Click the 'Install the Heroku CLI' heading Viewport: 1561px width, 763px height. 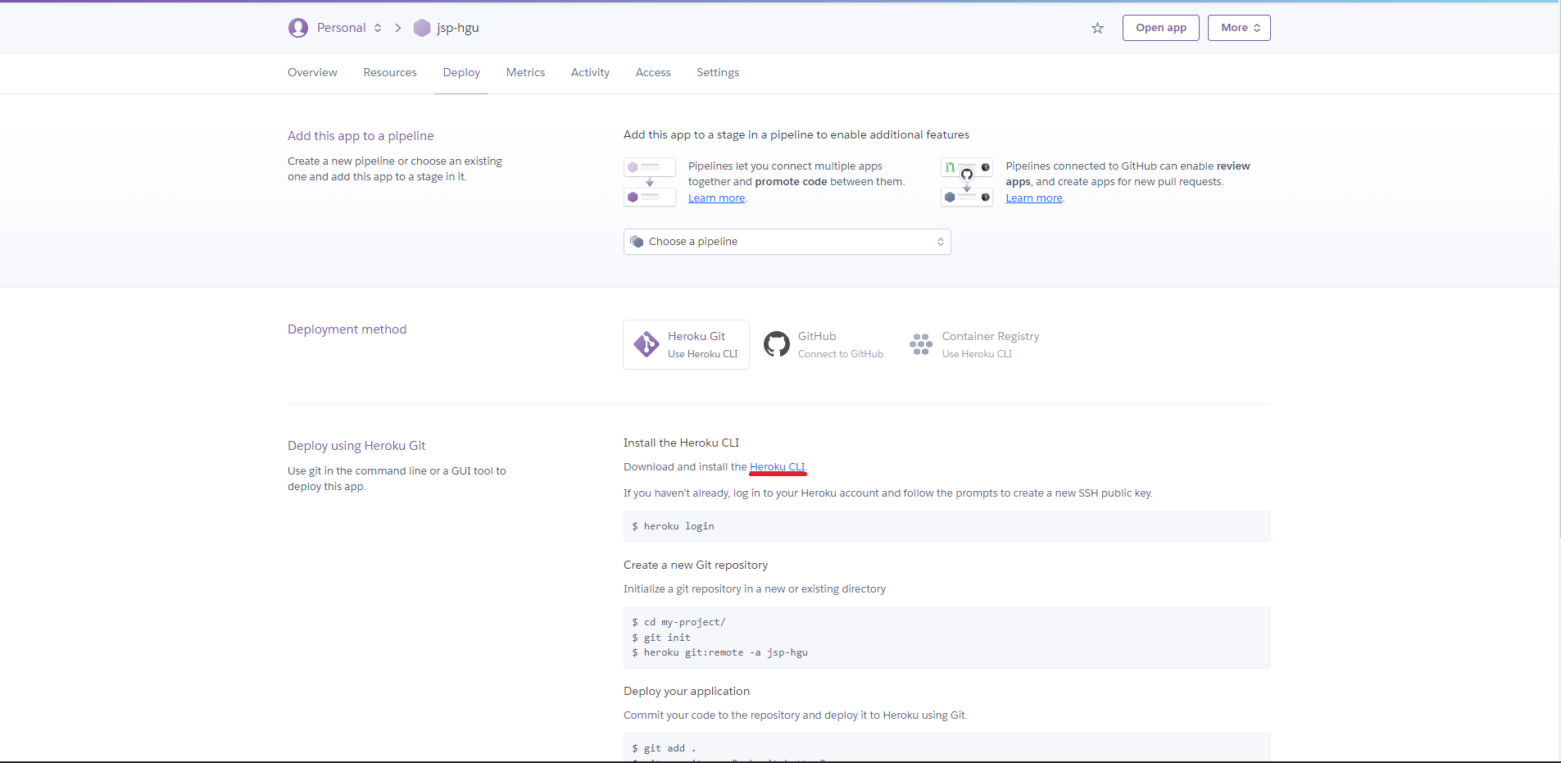681,443
